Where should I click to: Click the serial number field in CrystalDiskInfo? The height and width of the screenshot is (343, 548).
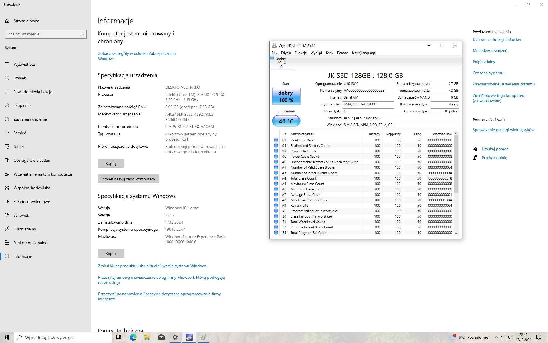click(368, 91)
